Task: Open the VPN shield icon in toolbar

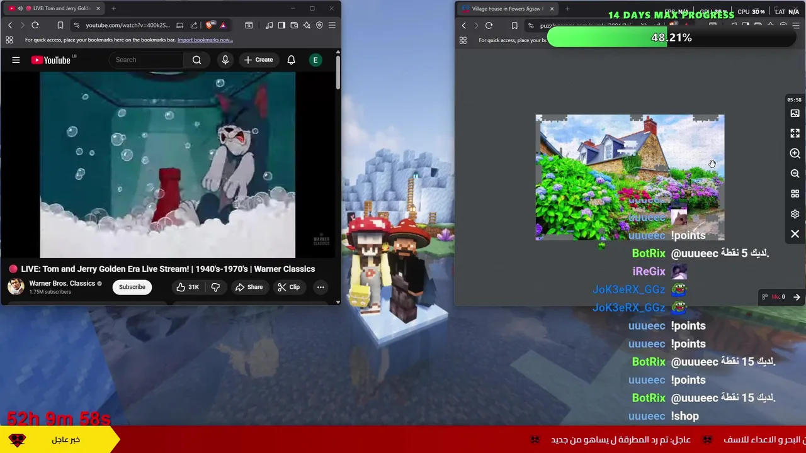Action: point(319,25)
